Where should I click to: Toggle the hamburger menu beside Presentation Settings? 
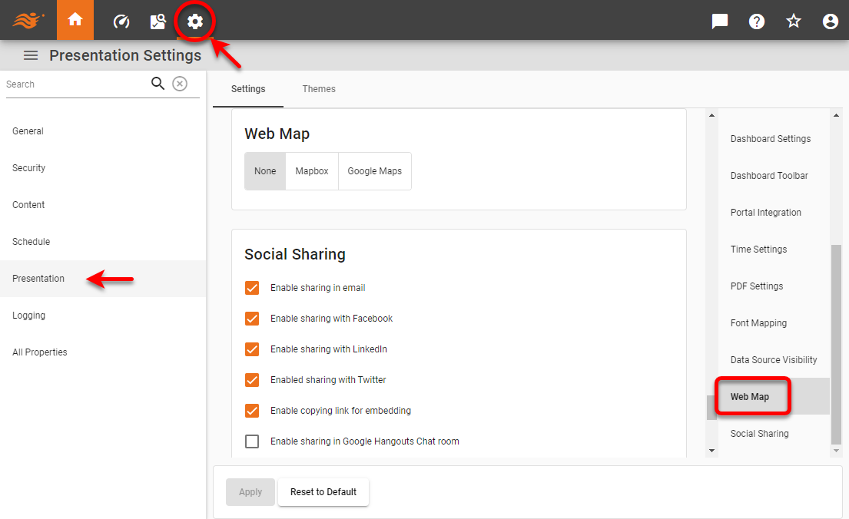pyautogui.click(x=31, y=55)
